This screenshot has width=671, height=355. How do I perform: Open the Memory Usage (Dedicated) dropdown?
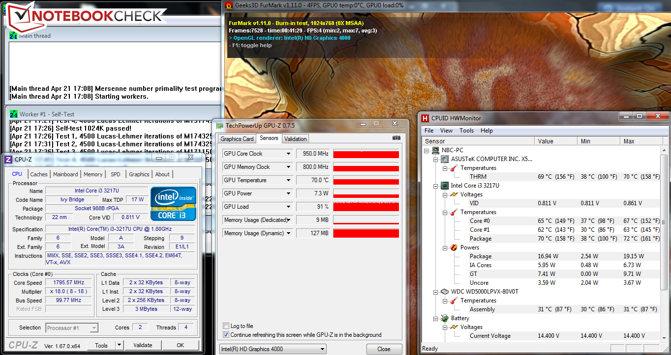click(x=289, y=220)
